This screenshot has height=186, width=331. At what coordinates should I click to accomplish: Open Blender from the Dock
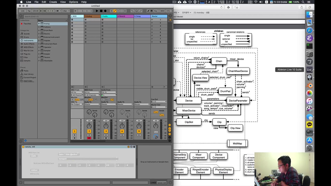pyautogui.click(x=310, y=85)
